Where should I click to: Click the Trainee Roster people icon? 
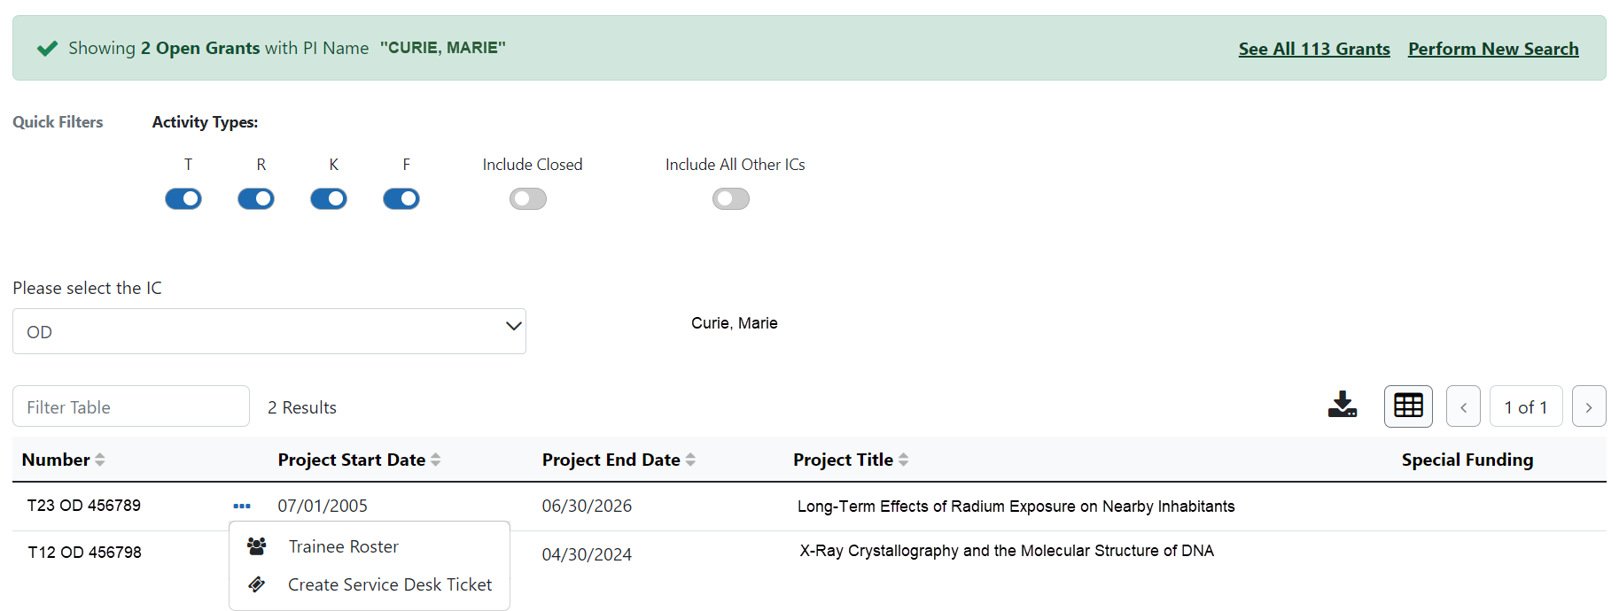(257, 546)
